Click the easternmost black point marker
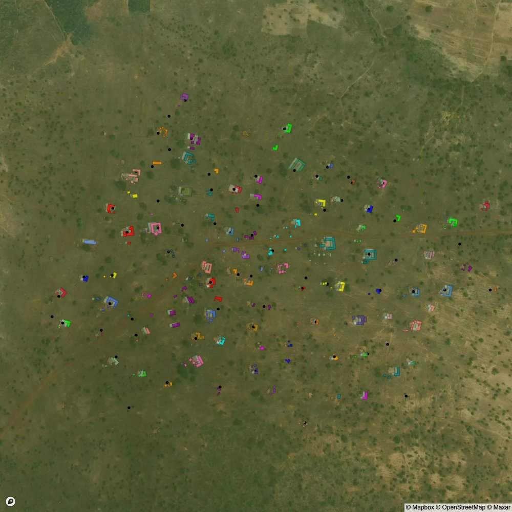Viewport: 512px width, 512px height. tap(490, 290)
